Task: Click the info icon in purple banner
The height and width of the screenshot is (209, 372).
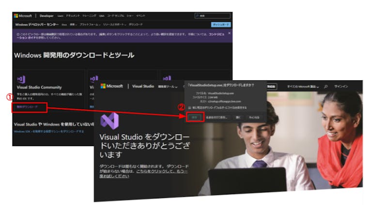Action: coord(18,34)
